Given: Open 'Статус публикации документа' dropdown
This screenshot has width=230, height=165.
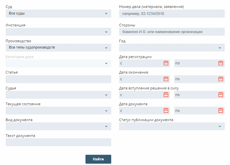Looking at the screenshot, I should click(172, 126).
